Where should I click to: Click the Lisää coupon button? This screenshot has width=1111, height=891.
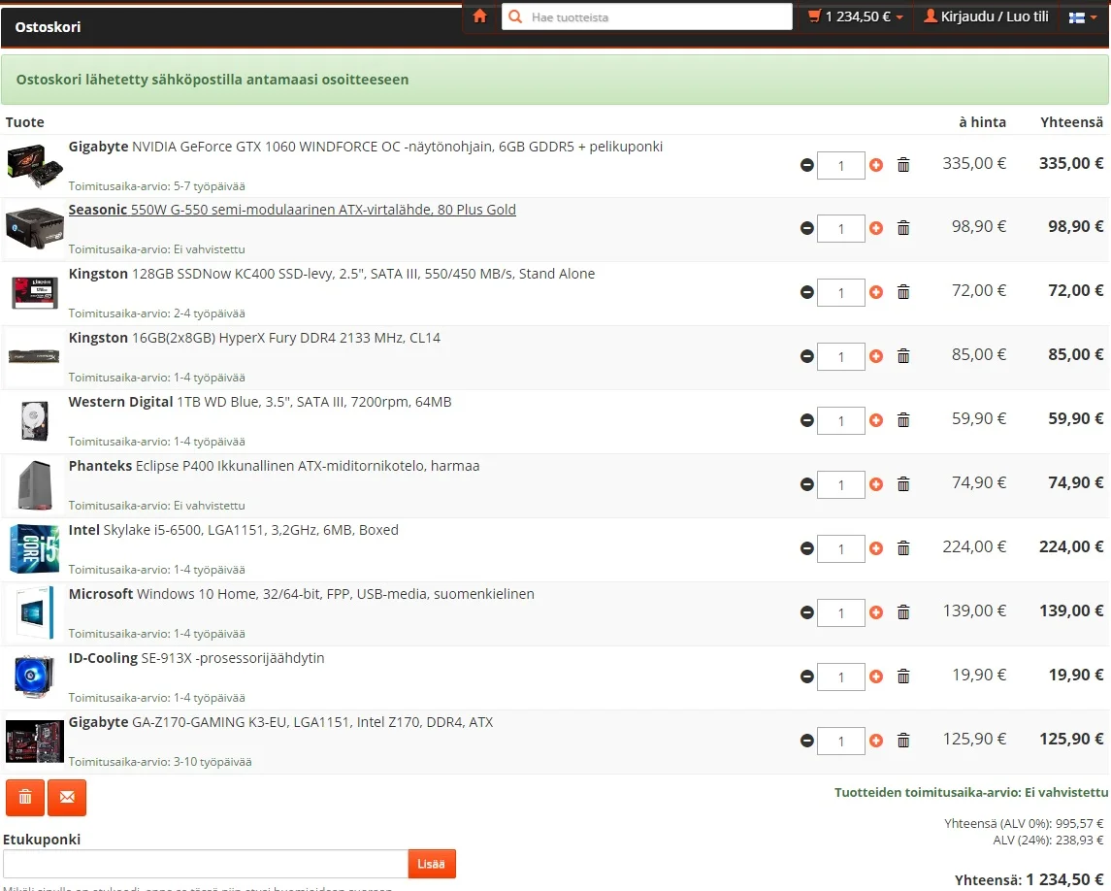point(432,864)
